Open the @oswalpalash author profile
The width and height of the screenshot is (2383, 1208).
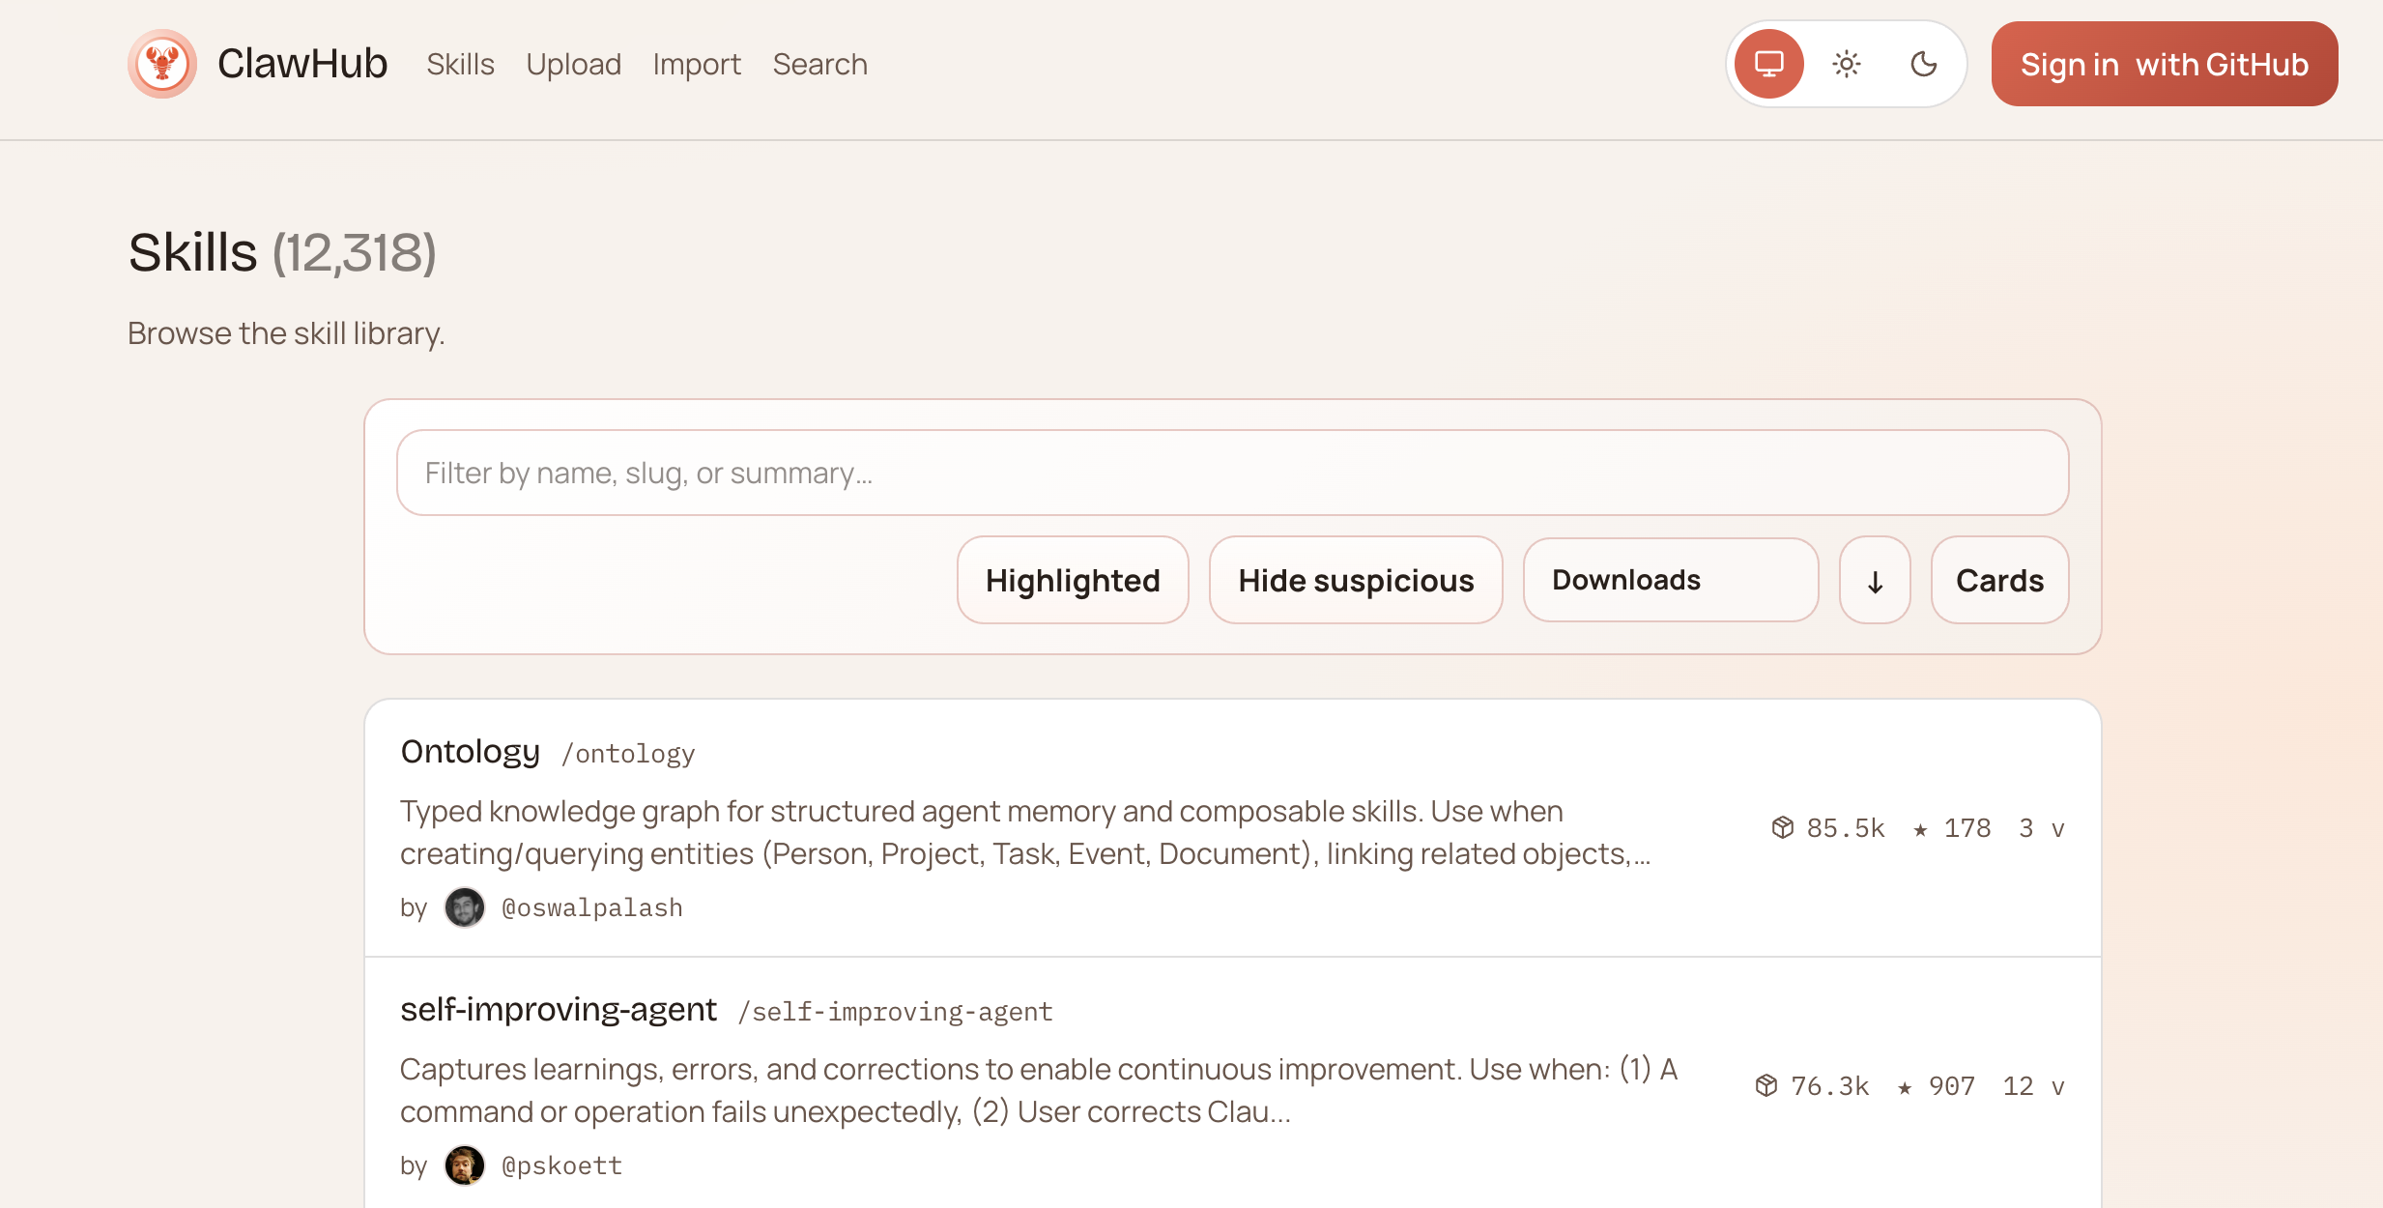591,907
